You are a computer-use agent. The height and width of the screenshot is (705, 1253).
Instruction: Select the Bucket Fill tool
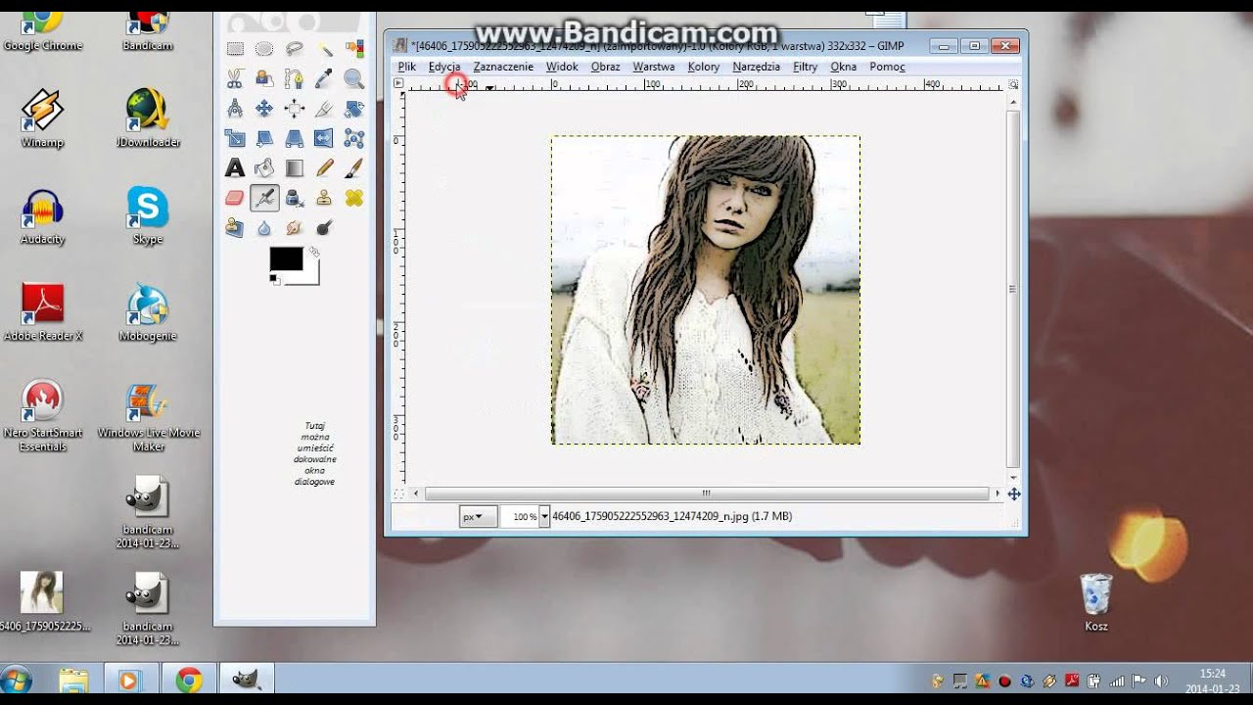coord(264,168)
